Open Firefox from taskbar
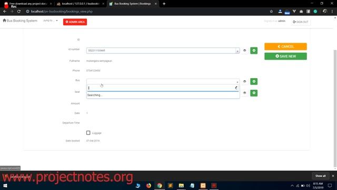The image size is (337, 190). coord(148,185)
